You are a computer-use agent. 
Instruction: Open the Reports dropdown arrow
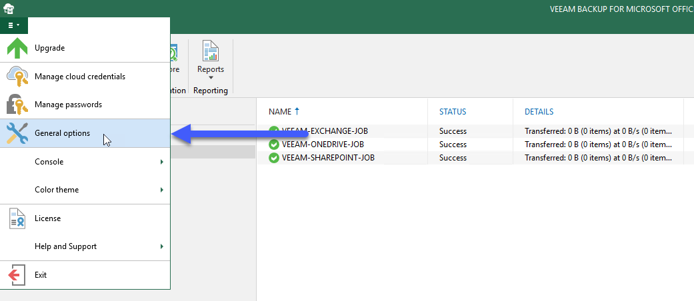211,78
